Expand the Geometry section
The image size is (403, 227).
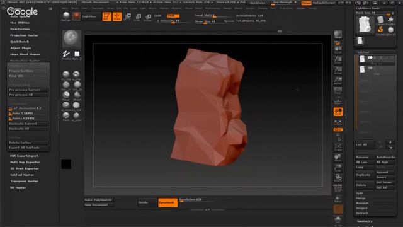[365, 221]
